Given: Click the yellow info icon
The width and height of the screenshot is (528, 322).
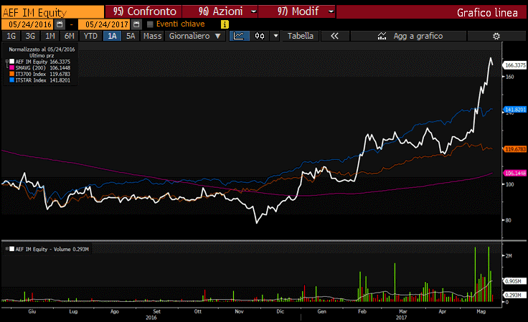Looking at the screenshot, I should 225,24.
